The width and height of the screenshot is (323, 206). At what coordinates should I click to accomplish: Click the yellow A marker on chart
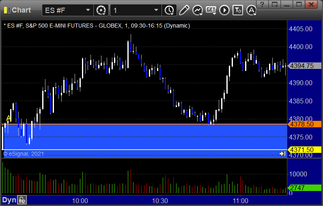(x=9, y=118)
